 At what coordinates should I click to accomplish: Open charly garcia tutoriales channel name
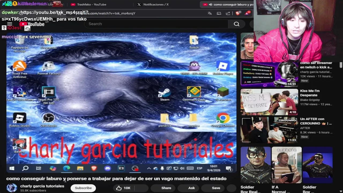(x=42, y=186)
